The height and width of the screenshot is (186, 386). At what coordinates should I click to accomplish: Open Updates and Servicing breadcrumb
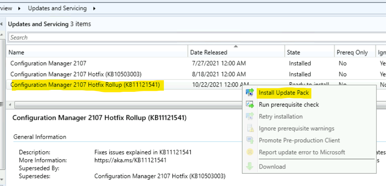click(x=57, y=8)
